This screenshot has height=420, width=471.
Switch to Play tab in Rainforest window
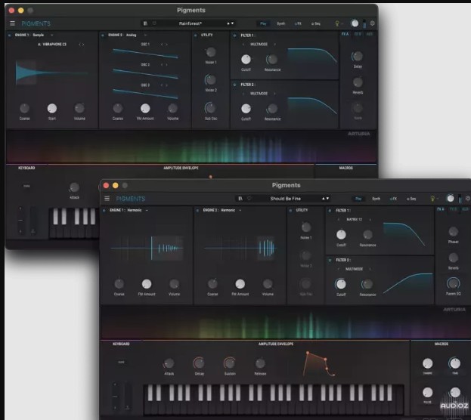263,23
